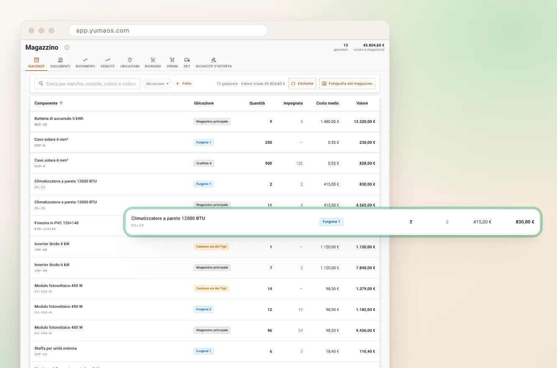Go to the Richieste d'offerta tab
The height and width of the screenshot is (368, 557).
214,63
